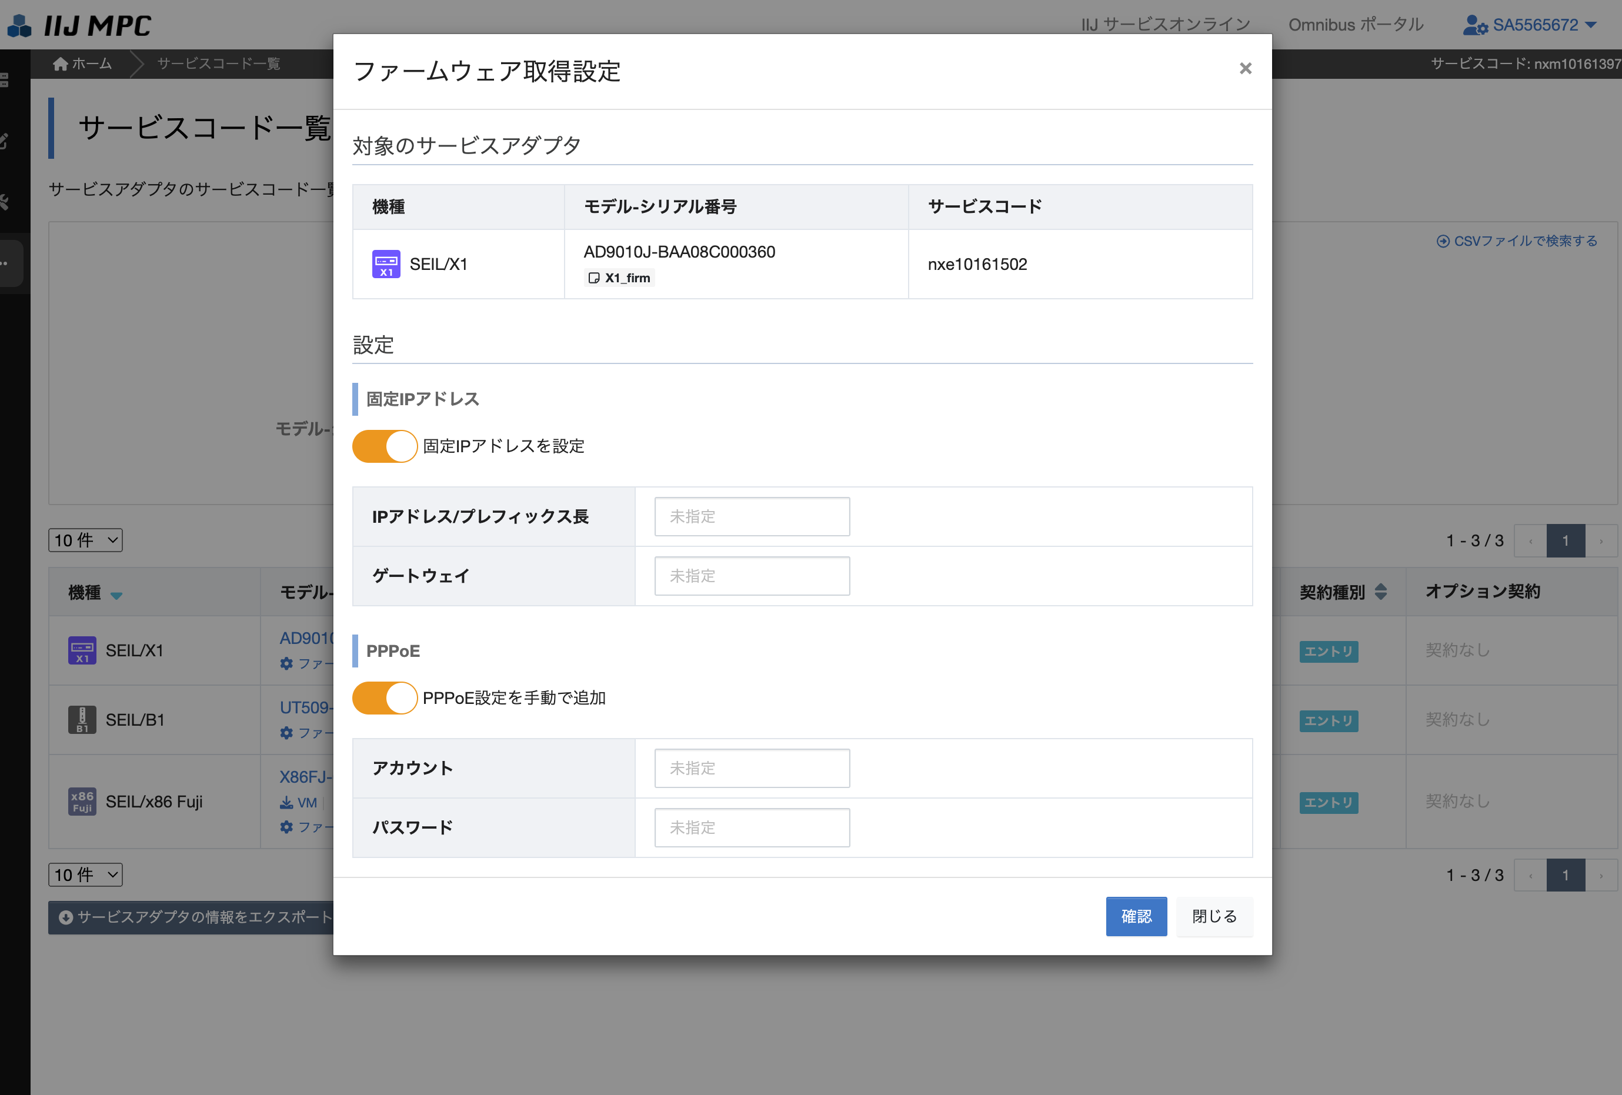This screenshot has height=1095, width=1622.
Task: Open the SA5565672 user account menu
Action: pos(1528,25)
